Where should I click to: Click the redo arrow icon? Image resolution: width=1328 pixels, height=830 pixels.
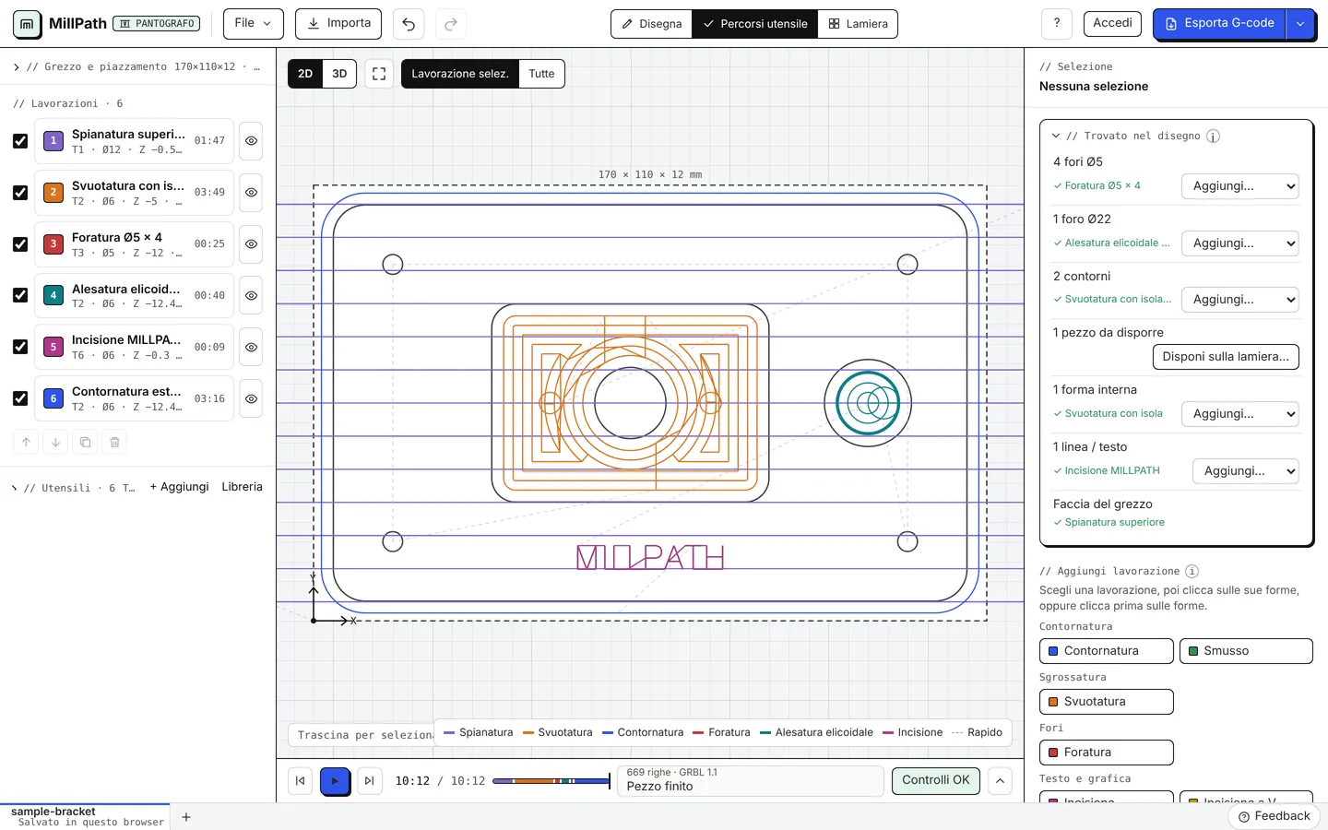click(451, 24)
